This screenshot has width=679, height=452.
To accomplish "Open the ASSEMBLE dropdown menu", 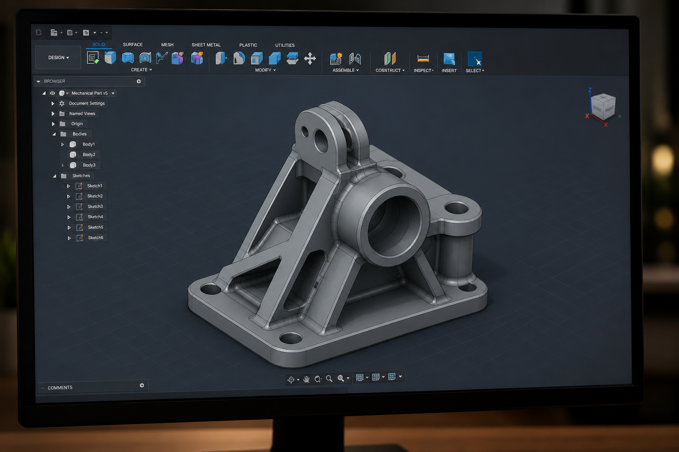I will click(346, 70).
